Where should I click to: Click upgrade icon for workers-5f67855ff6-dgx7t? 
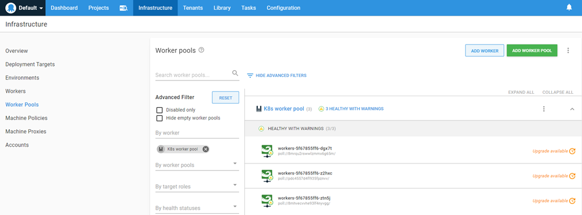pyautogui.click(x=572, y=151)
